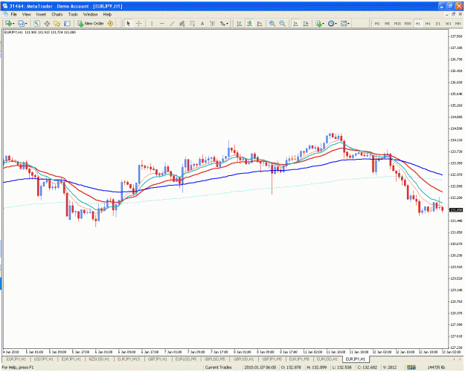Click the Arrows objects icon
Viewport: 465px width, 372px height.
tap(222, 23)
